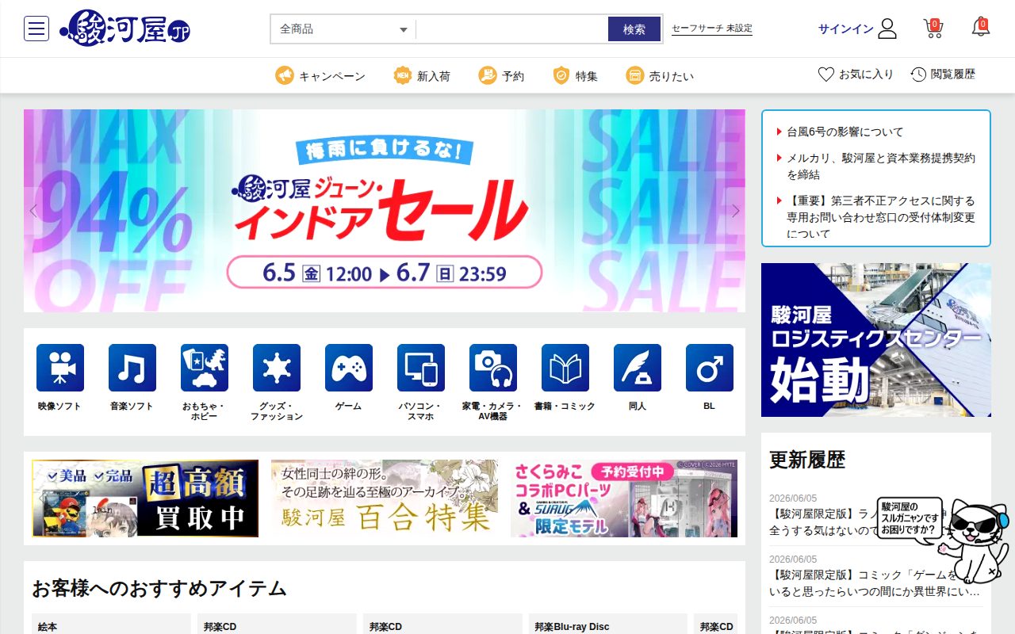Select the グッズ・ファッション category icon
The height and width of the screenshot is (634, 1015).
277,368
